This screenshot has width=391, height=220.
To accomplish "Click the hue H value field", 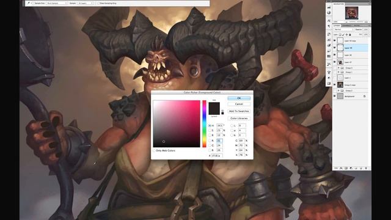I will (x=219, y=126).
